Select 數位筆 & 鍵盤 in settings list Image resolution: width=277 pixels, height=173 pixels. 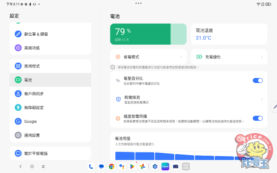tap(50, 34)
